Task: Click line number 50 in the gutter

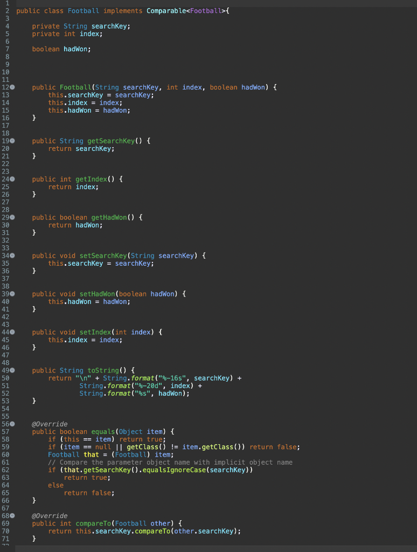Action: click(5, 378)
